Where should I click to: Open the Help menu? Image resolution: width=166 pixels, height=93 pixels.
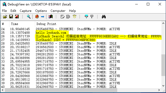tap(72, 11)
